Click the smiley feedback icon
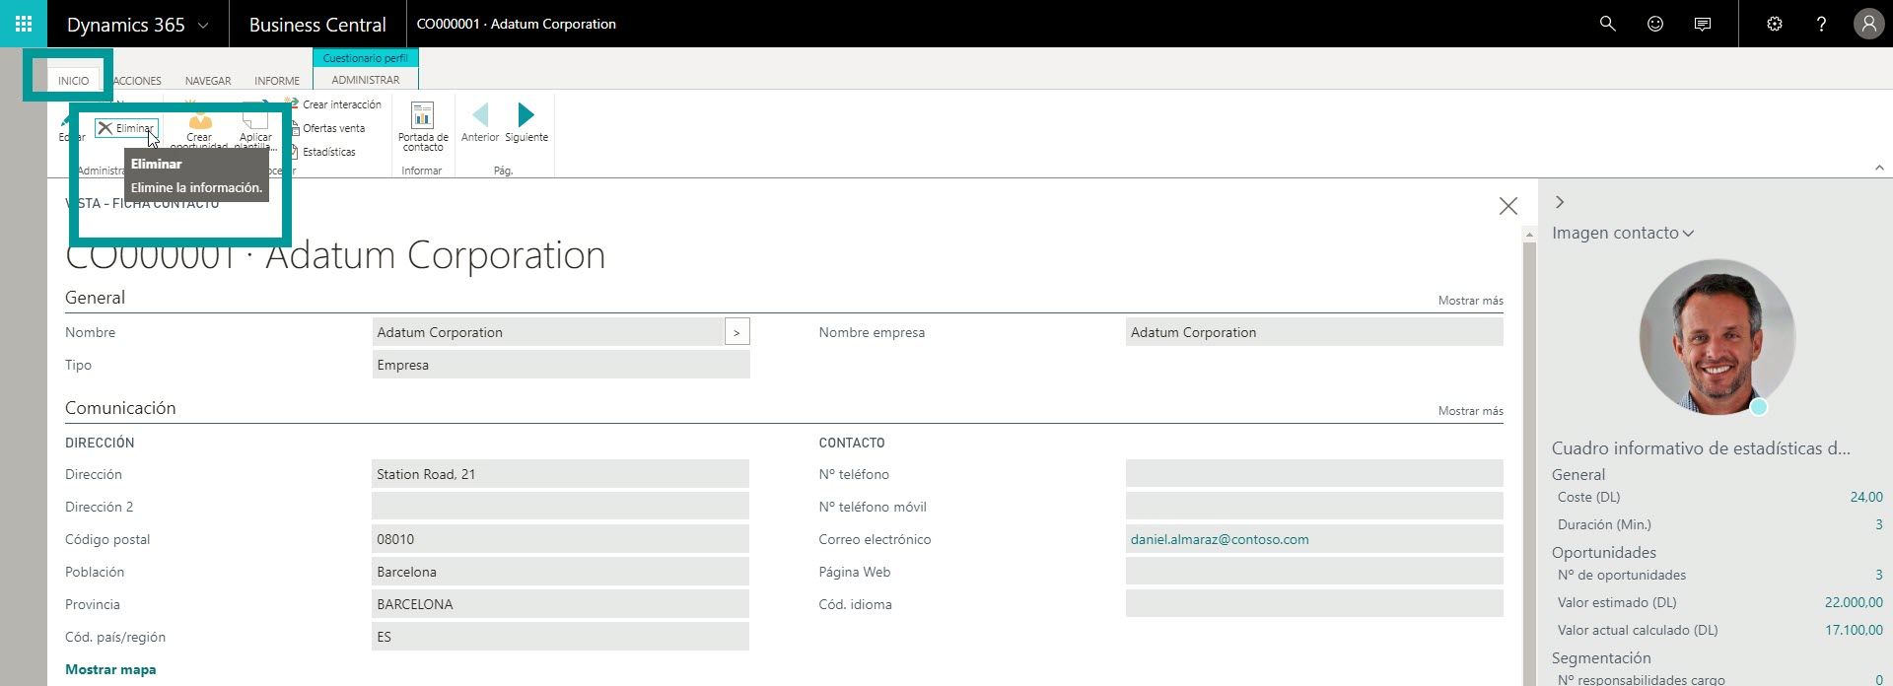Screen dimensions: 1893x686 [x=1655, y=24]
